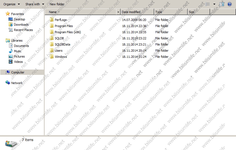Click the 7 items status text
The height and width of the screenshot is (150, 236).
coord(28,140)
